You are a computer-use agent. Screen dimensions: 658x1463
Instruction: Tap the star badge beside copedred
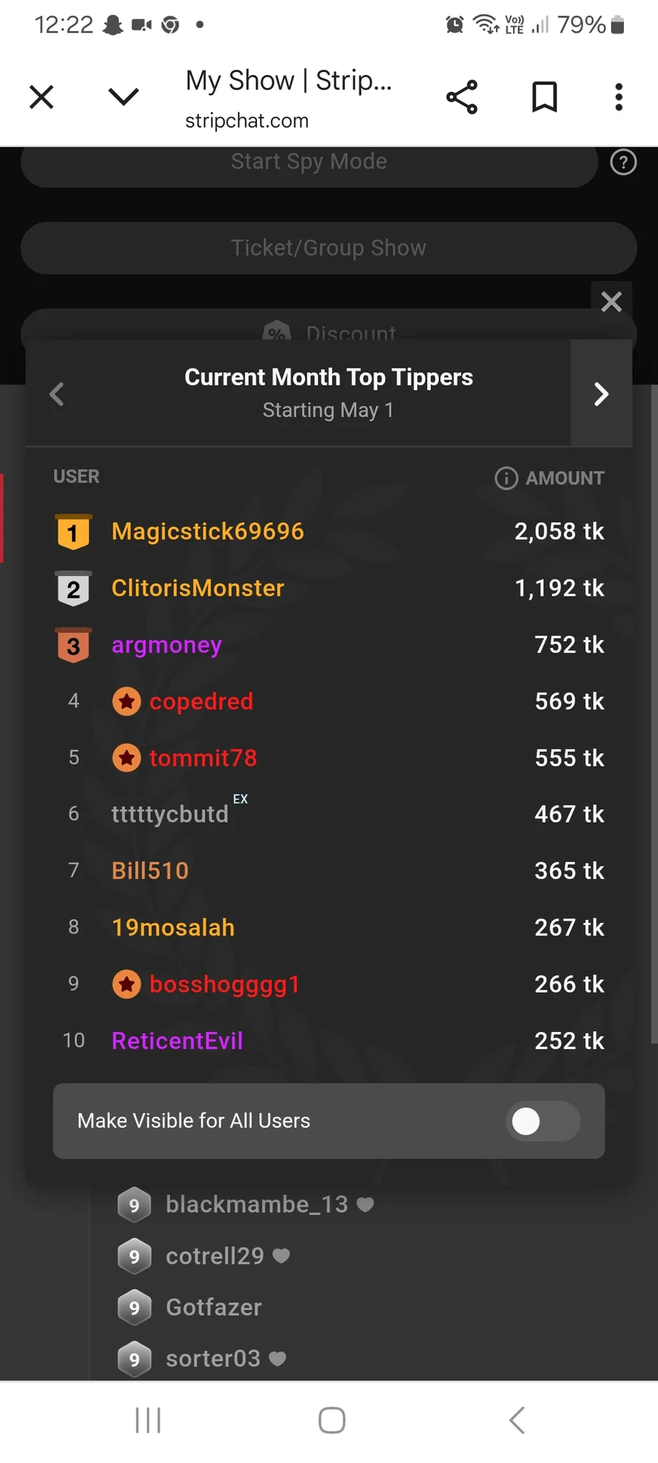click(127, 701)
